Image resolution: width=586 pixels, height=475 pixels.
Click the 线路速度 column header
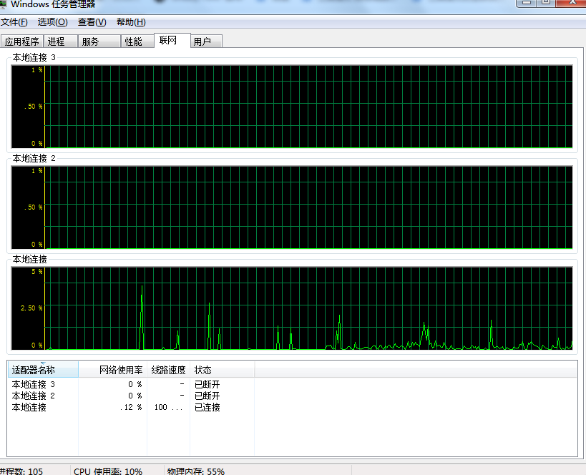168,370
